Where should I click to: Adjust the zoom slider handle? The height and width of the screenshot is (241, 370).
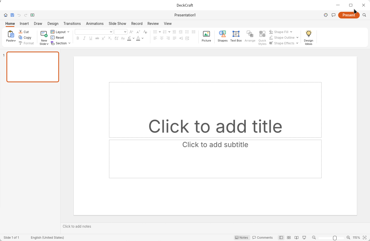click(x=335, y=238)
